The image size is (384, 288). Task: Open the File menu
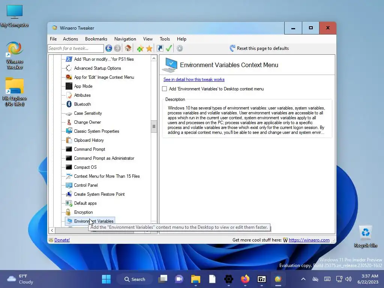[x=53, y=39]
